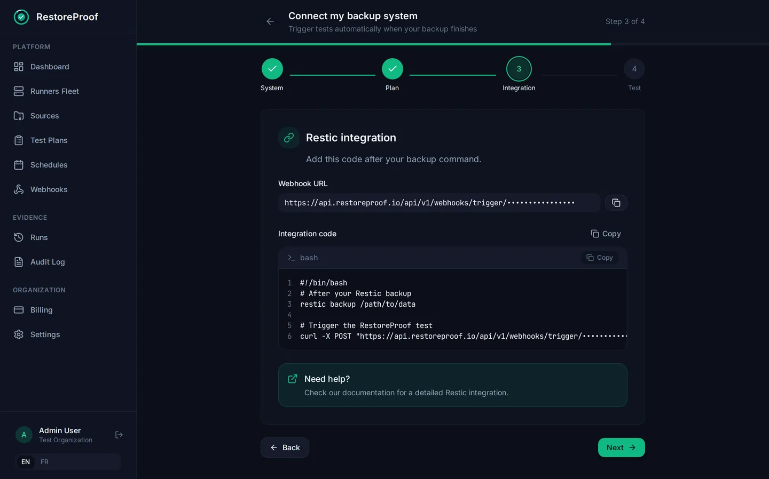Select step 3 Integration circle
The image size is (769, 479).
519,69
